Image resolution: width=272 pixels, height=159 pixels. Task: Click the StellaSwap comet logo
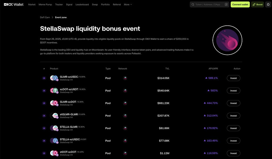[x=227, y=40]
